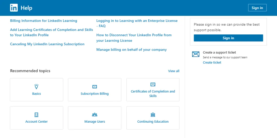
Task: Open Billing Information for LinkedIn Learning
Action: [x=44, y=21]
